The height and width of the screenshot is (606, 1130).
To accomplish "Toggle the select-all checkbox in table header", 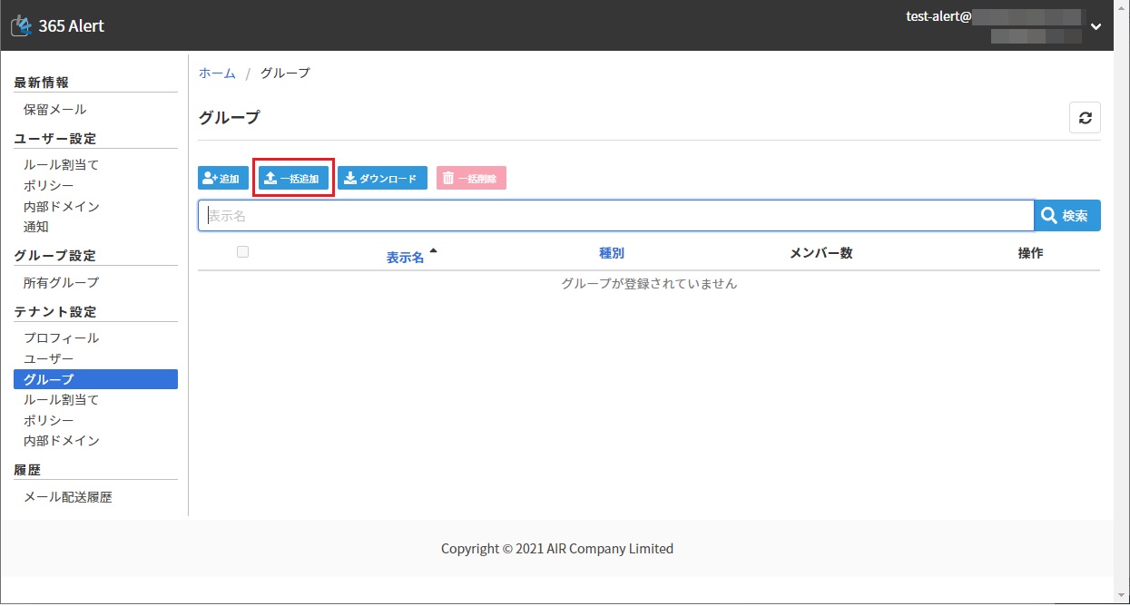I will click(242, 252).
